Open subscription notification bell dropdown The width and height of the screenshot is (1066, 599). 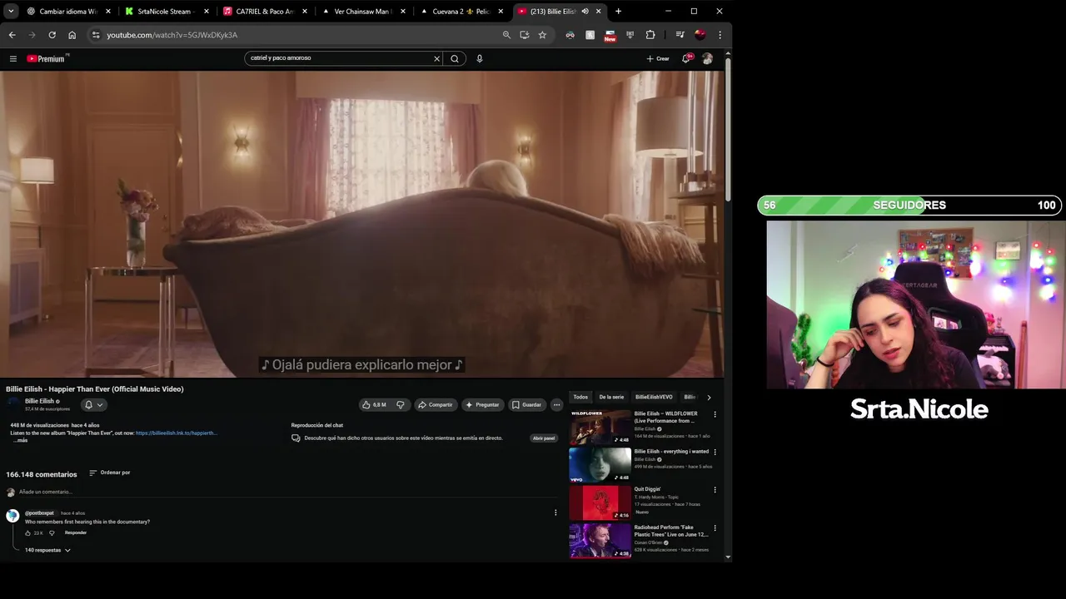click(93, 405)
